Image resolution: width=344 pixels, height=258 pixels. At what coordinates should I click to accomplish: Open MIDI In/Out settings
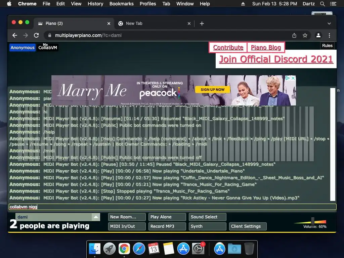click(x=127, y=226)
